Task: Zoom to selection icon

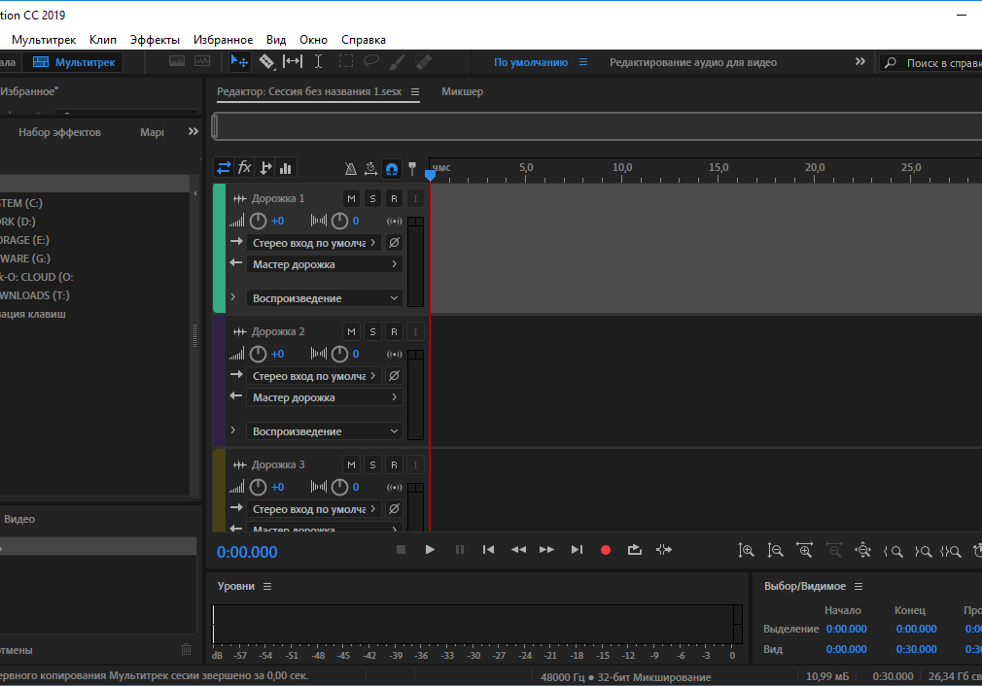Action: click(x=951, y=552)
